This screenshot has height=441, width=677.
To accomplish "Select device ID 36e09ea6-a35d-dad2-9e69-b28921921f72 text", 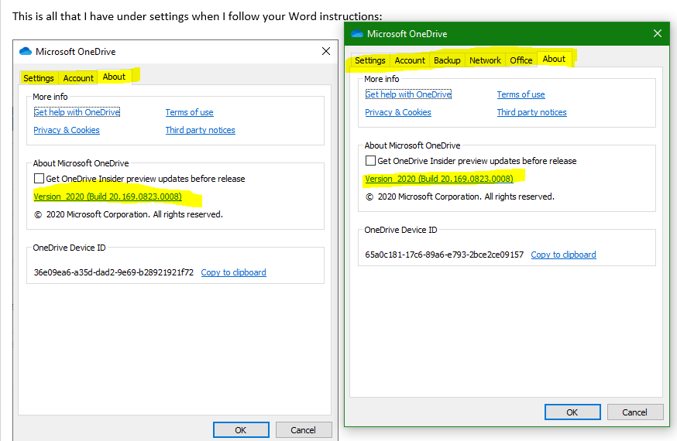I will tap(114, 272).
